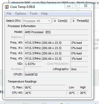Image resolution: width=99 pixels, height=104 pixels.
Task: Open the File menu
Action: pyautogui.click(x=9, y=14)
